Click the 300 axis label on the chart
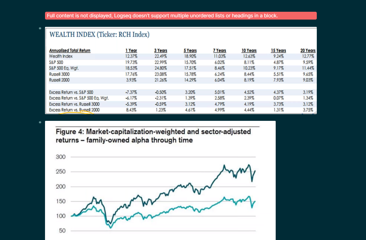The height and width of the screenshot is (240, 366). click(61, 157)
